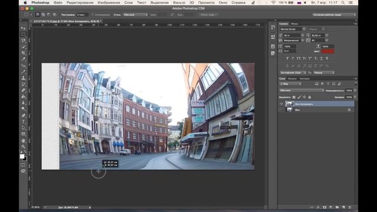This screenshot has width=377, height=212.
Task: Select the Crop tool
Action: click(x=24, y=53)
